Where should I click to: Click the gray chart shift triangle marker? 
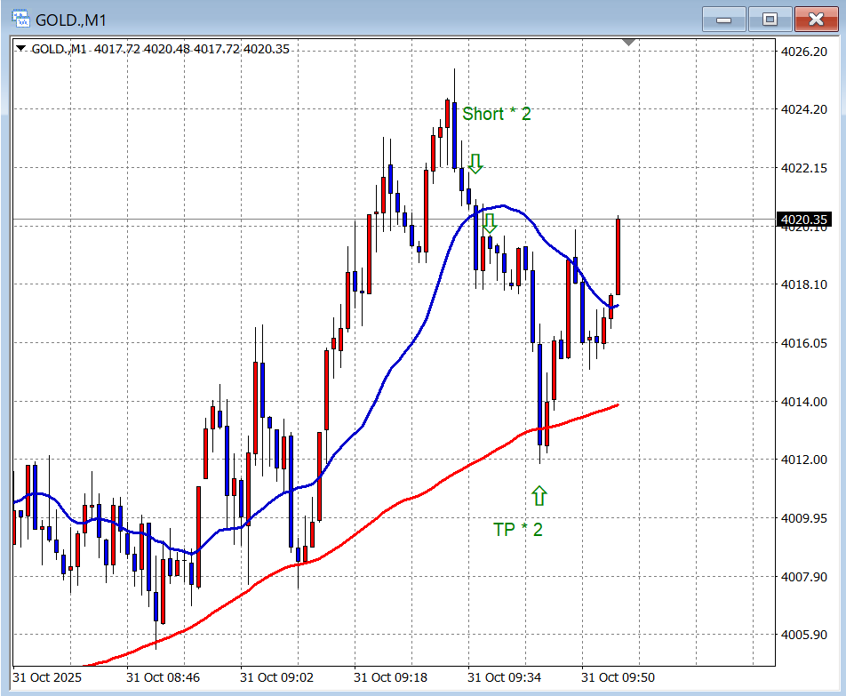629,43
